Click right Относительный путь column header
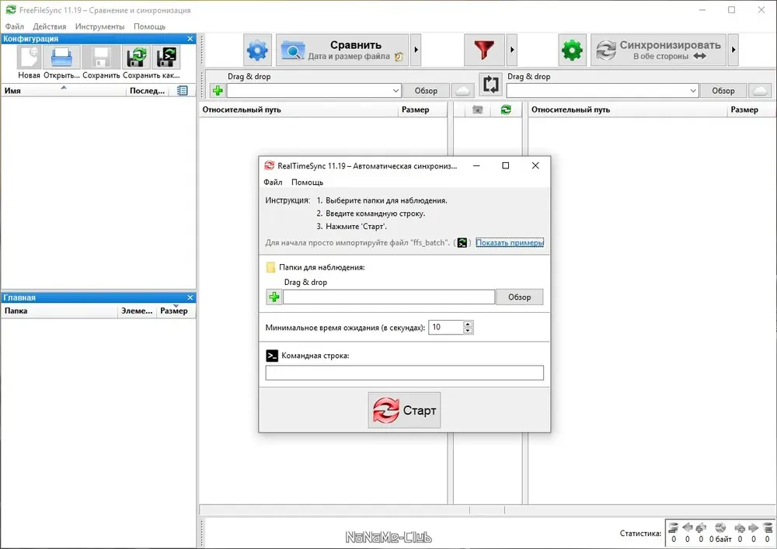The height and width of the screenshot is (549, 777). point(628,110)
